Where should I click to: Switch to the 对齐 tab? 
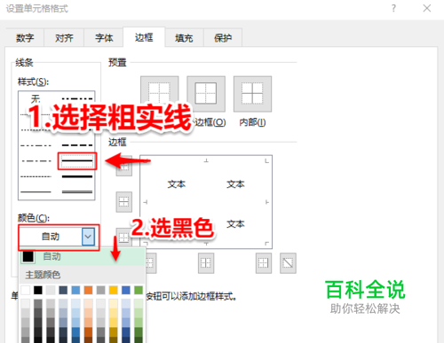(64, 38)
